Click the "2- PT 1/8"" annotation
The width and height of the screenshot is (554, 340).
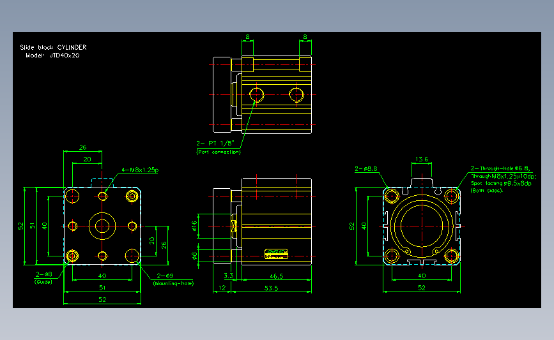point(215,143)
